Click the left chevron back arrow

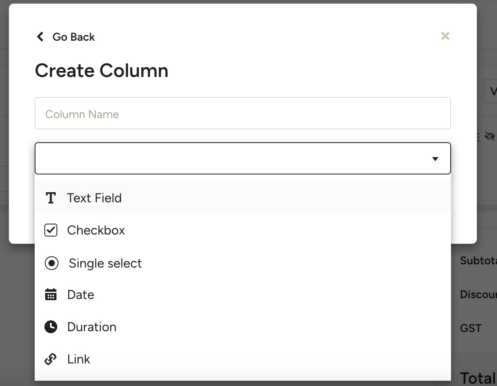tap(40, 37)
